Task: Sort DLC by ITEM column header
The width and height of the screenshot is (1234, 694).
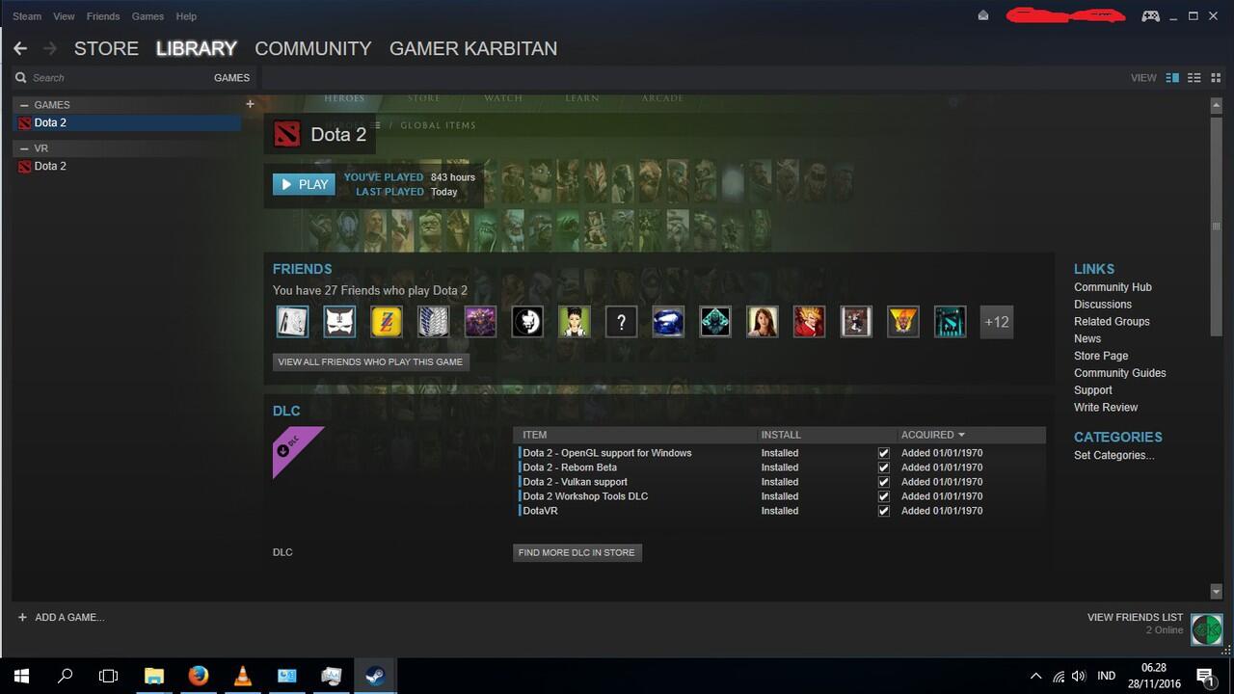Action: click(534, 435)
